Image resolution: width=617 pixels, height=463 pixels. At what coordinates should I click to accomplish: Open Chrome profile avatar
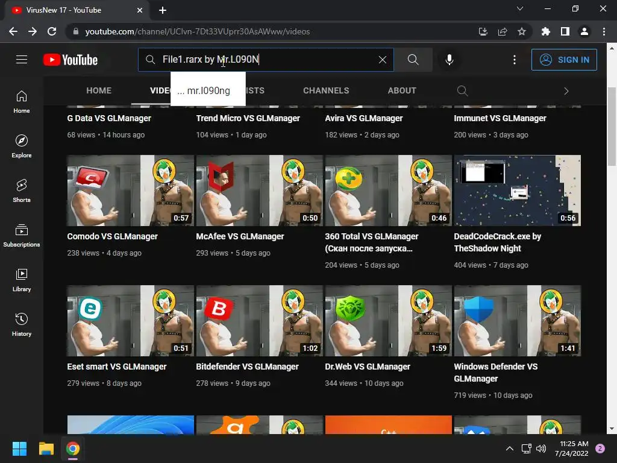tap(584, 31)
